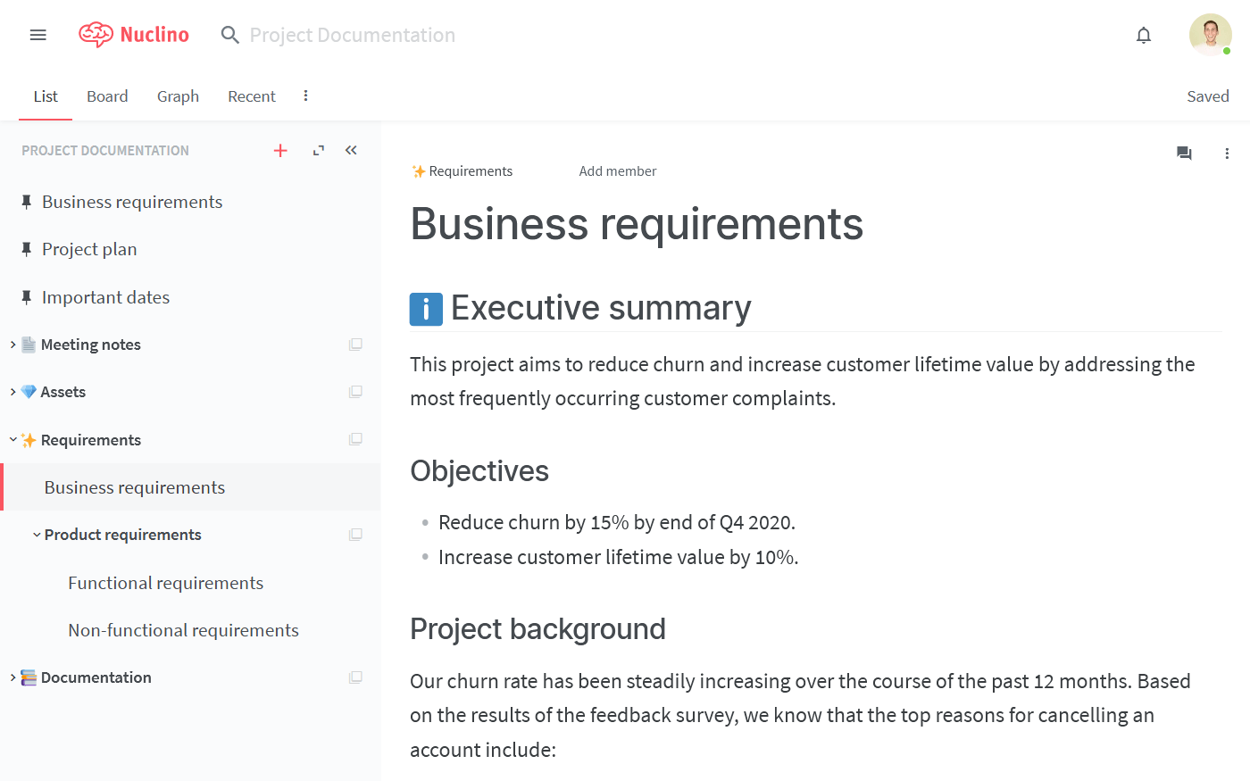Click the info emoji beside Executive summary

point(426,309)
